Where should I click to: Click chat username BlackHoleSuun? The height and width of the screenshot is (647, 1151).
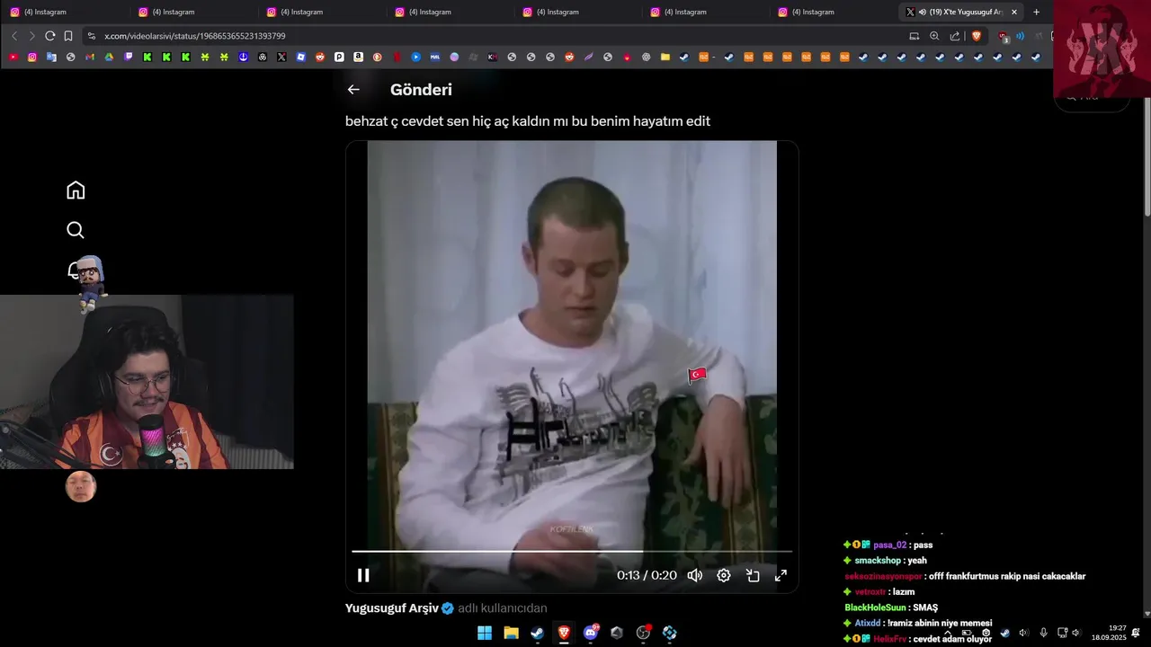(875, 607)
